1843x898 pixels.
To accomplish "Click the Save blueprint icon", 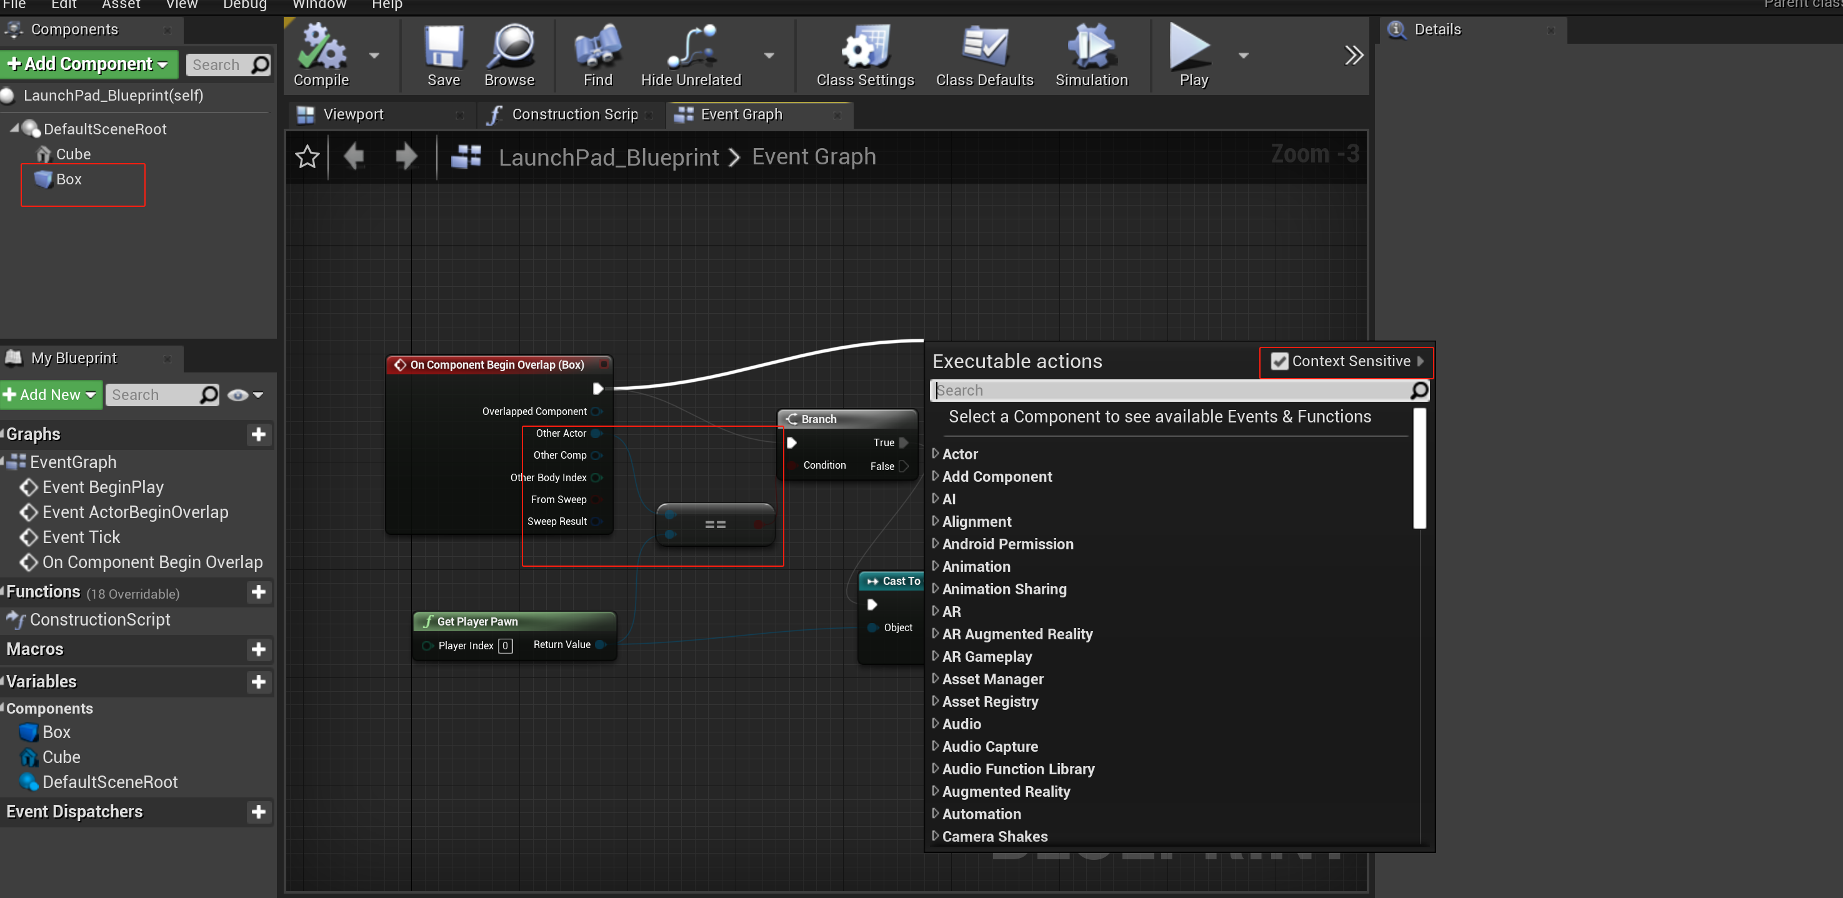I will coord(444,47).
